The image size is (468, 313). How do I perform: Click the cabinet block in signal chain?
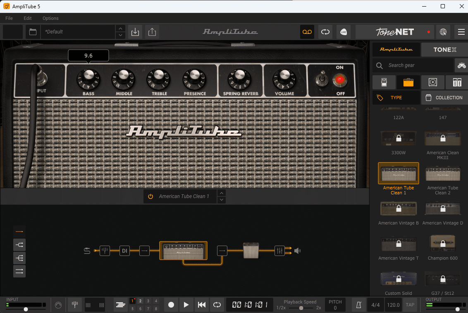click(251, 251)
